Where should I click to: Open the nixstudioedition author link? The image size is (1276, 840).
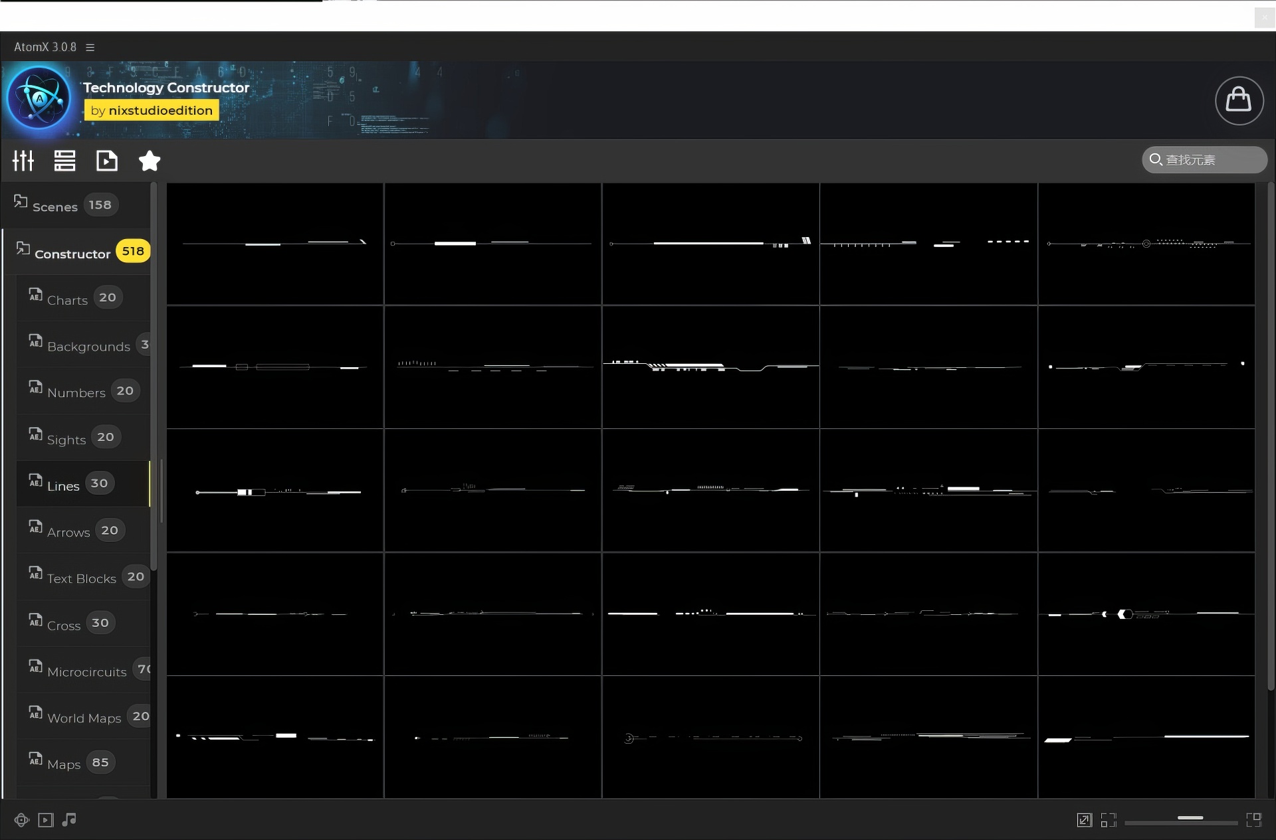(x=152, y=110)
